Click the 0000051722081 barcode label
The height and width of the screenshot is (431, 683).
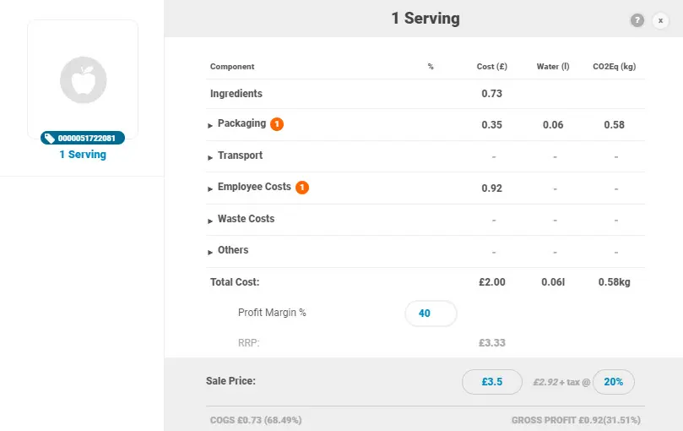(x=86, y=139)
